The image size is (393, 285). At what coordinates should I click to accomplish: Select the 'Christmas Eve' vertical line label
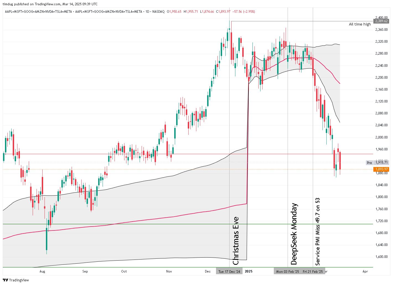(236, 241)
